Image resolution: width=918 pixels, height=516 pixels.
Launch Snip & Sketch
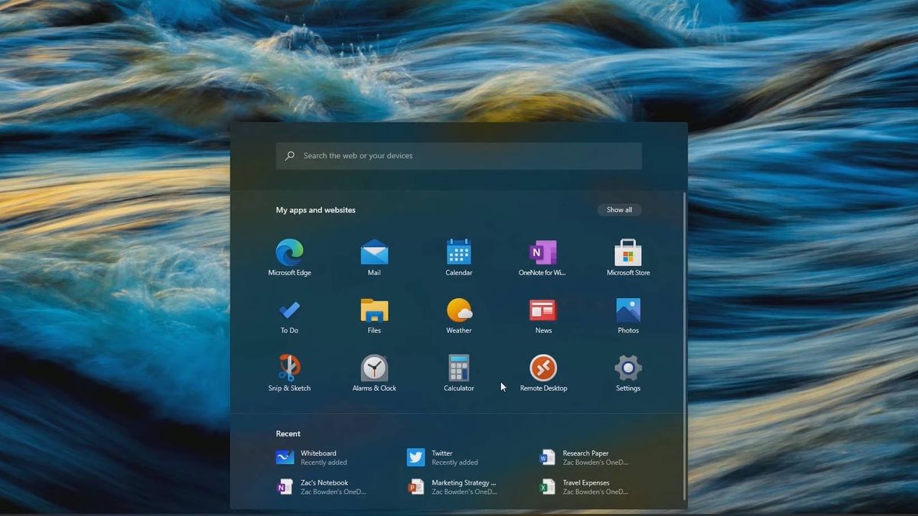point(289,373)
